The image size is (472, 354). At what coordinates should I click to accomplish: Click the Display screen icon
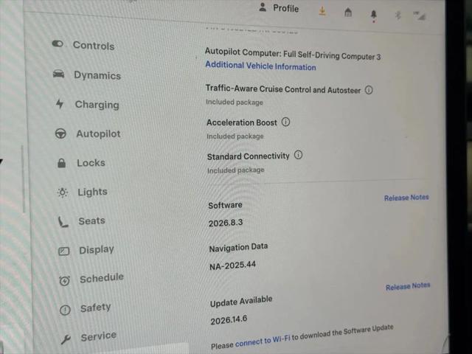tap(64, 251)
